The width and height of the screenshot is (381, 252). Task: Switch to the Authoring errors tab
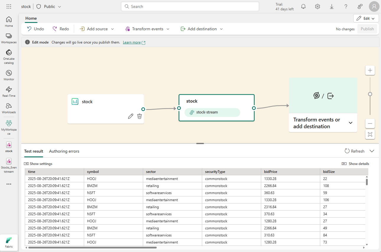coord(64,151)
